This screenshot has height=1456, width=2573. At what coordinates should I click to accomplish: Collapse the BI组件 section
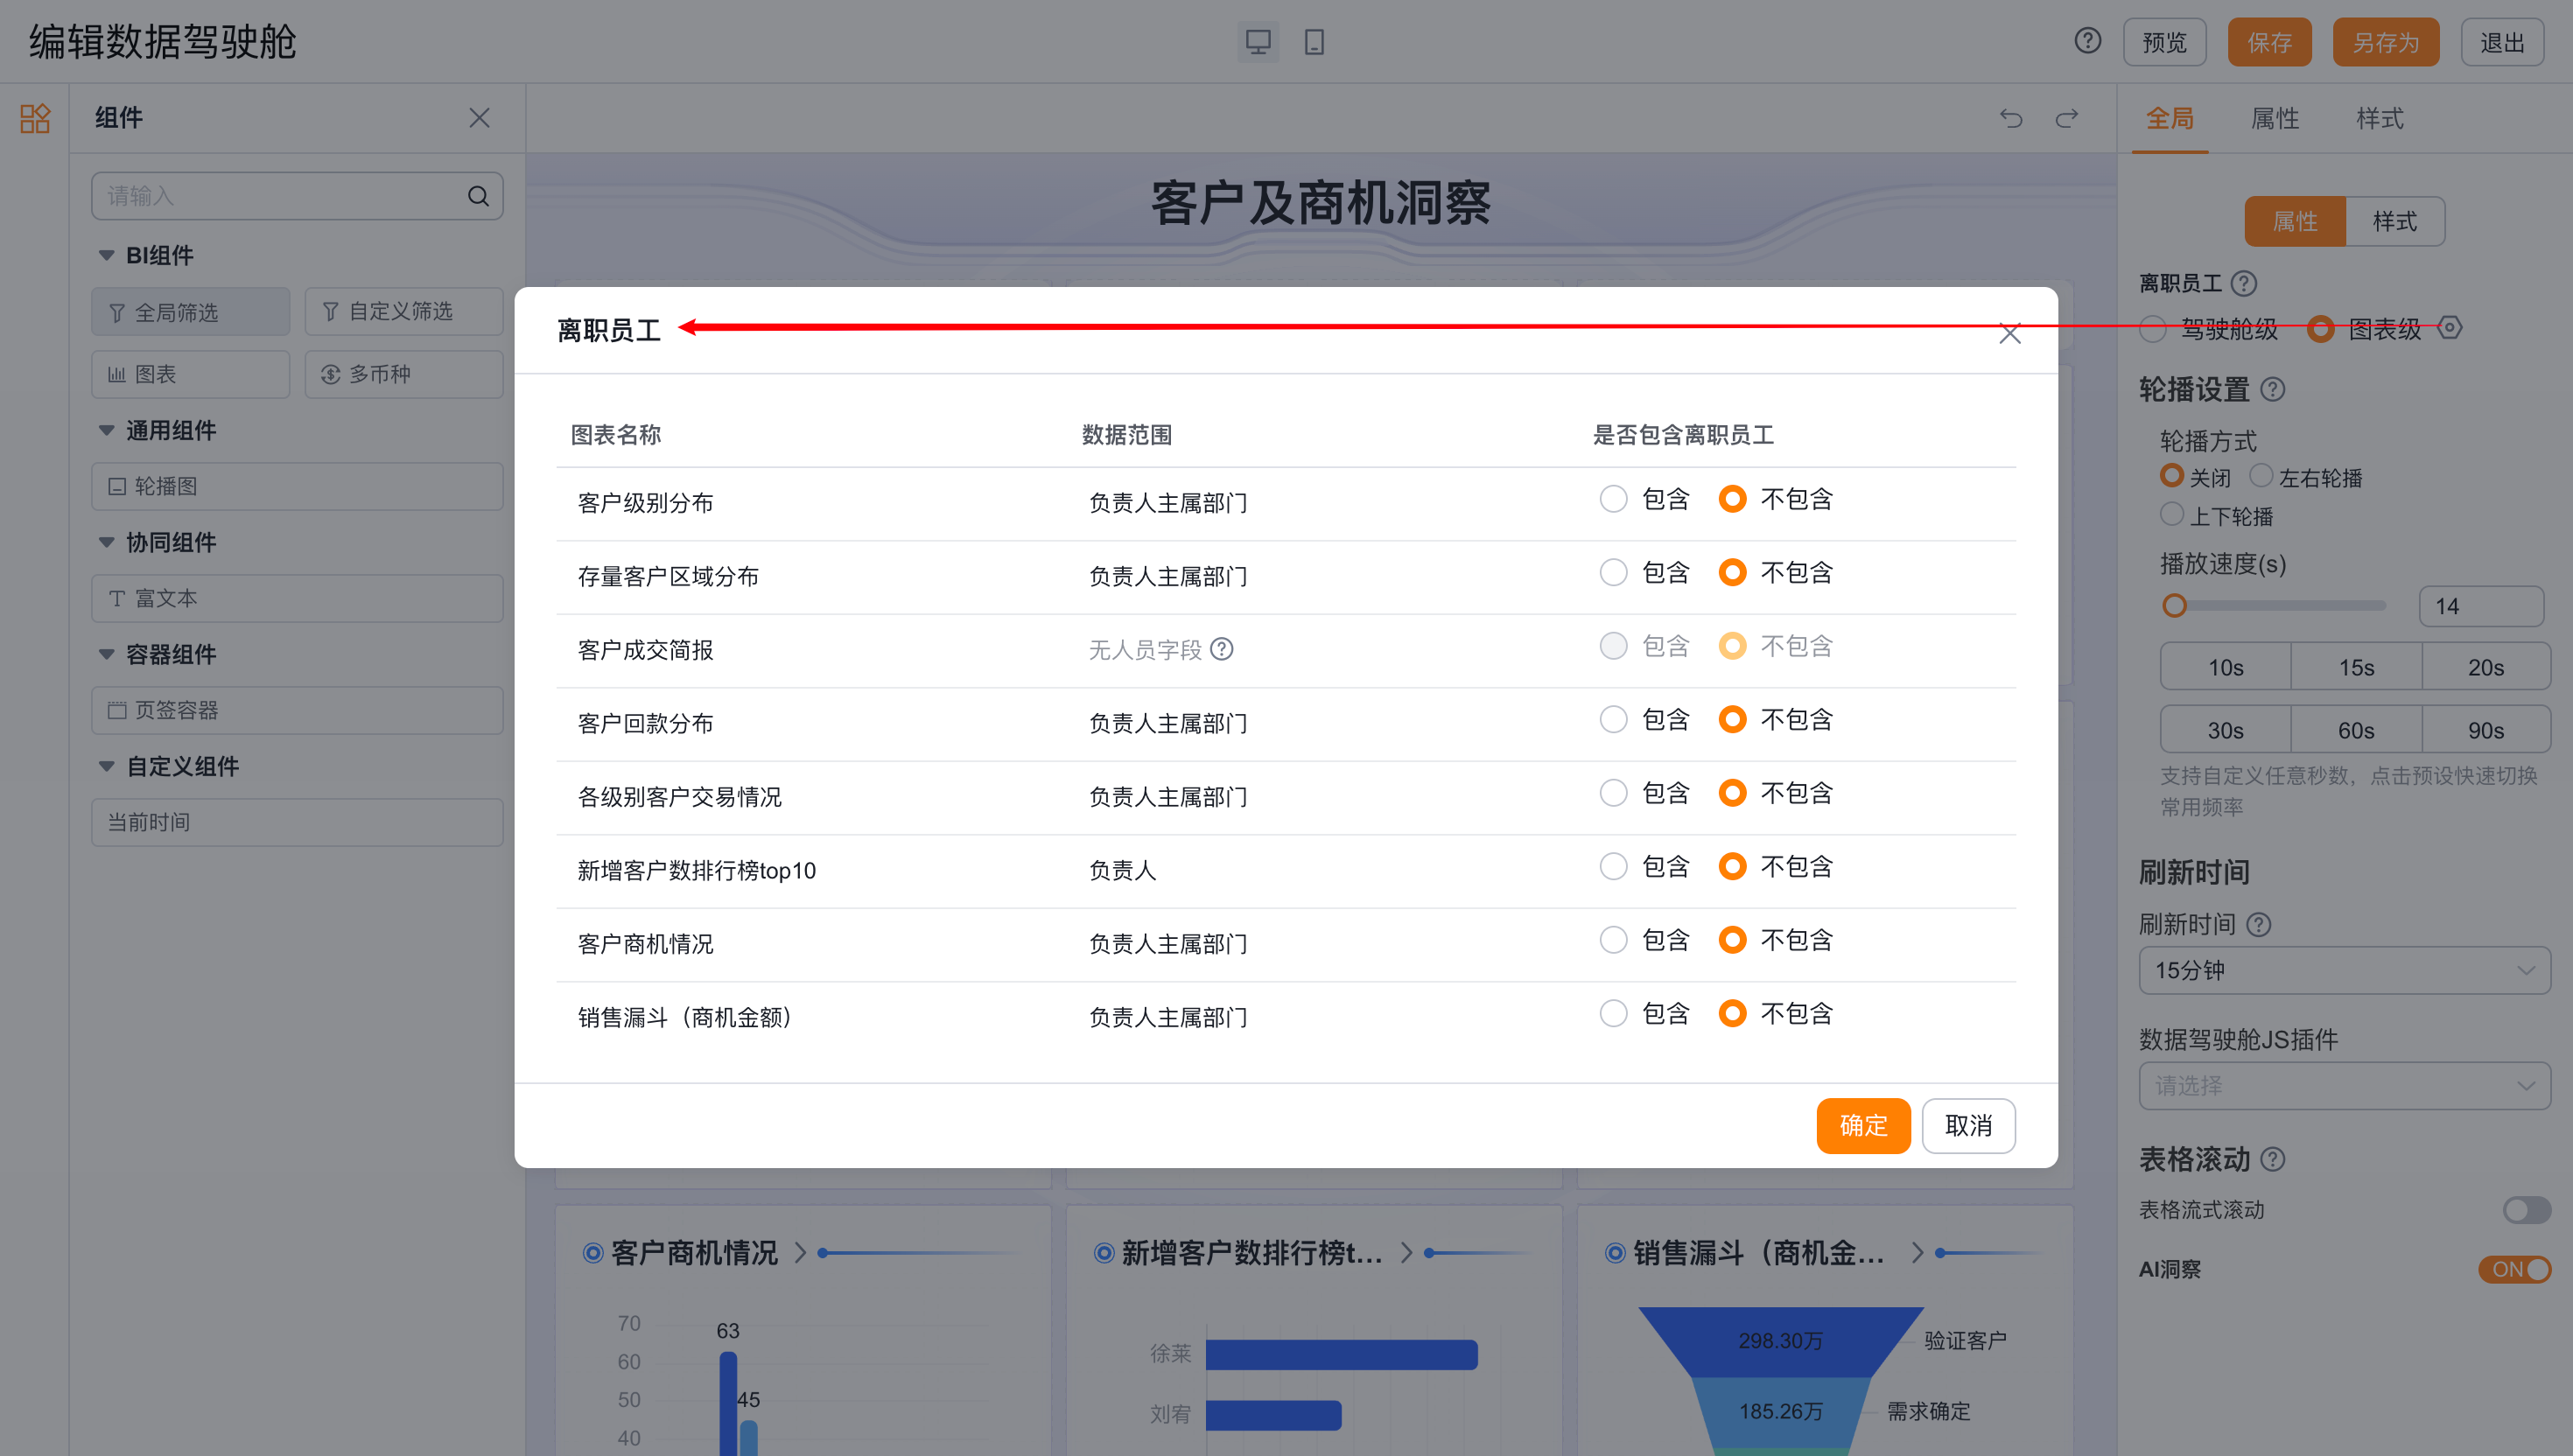pyautogui.click(x=106, y=255)
